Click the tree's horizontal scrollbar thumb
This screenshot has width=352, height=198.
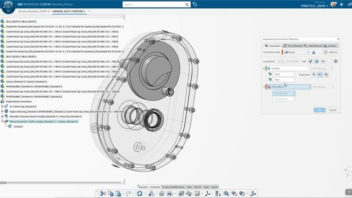pyautogui.click(x=3, y=183)
